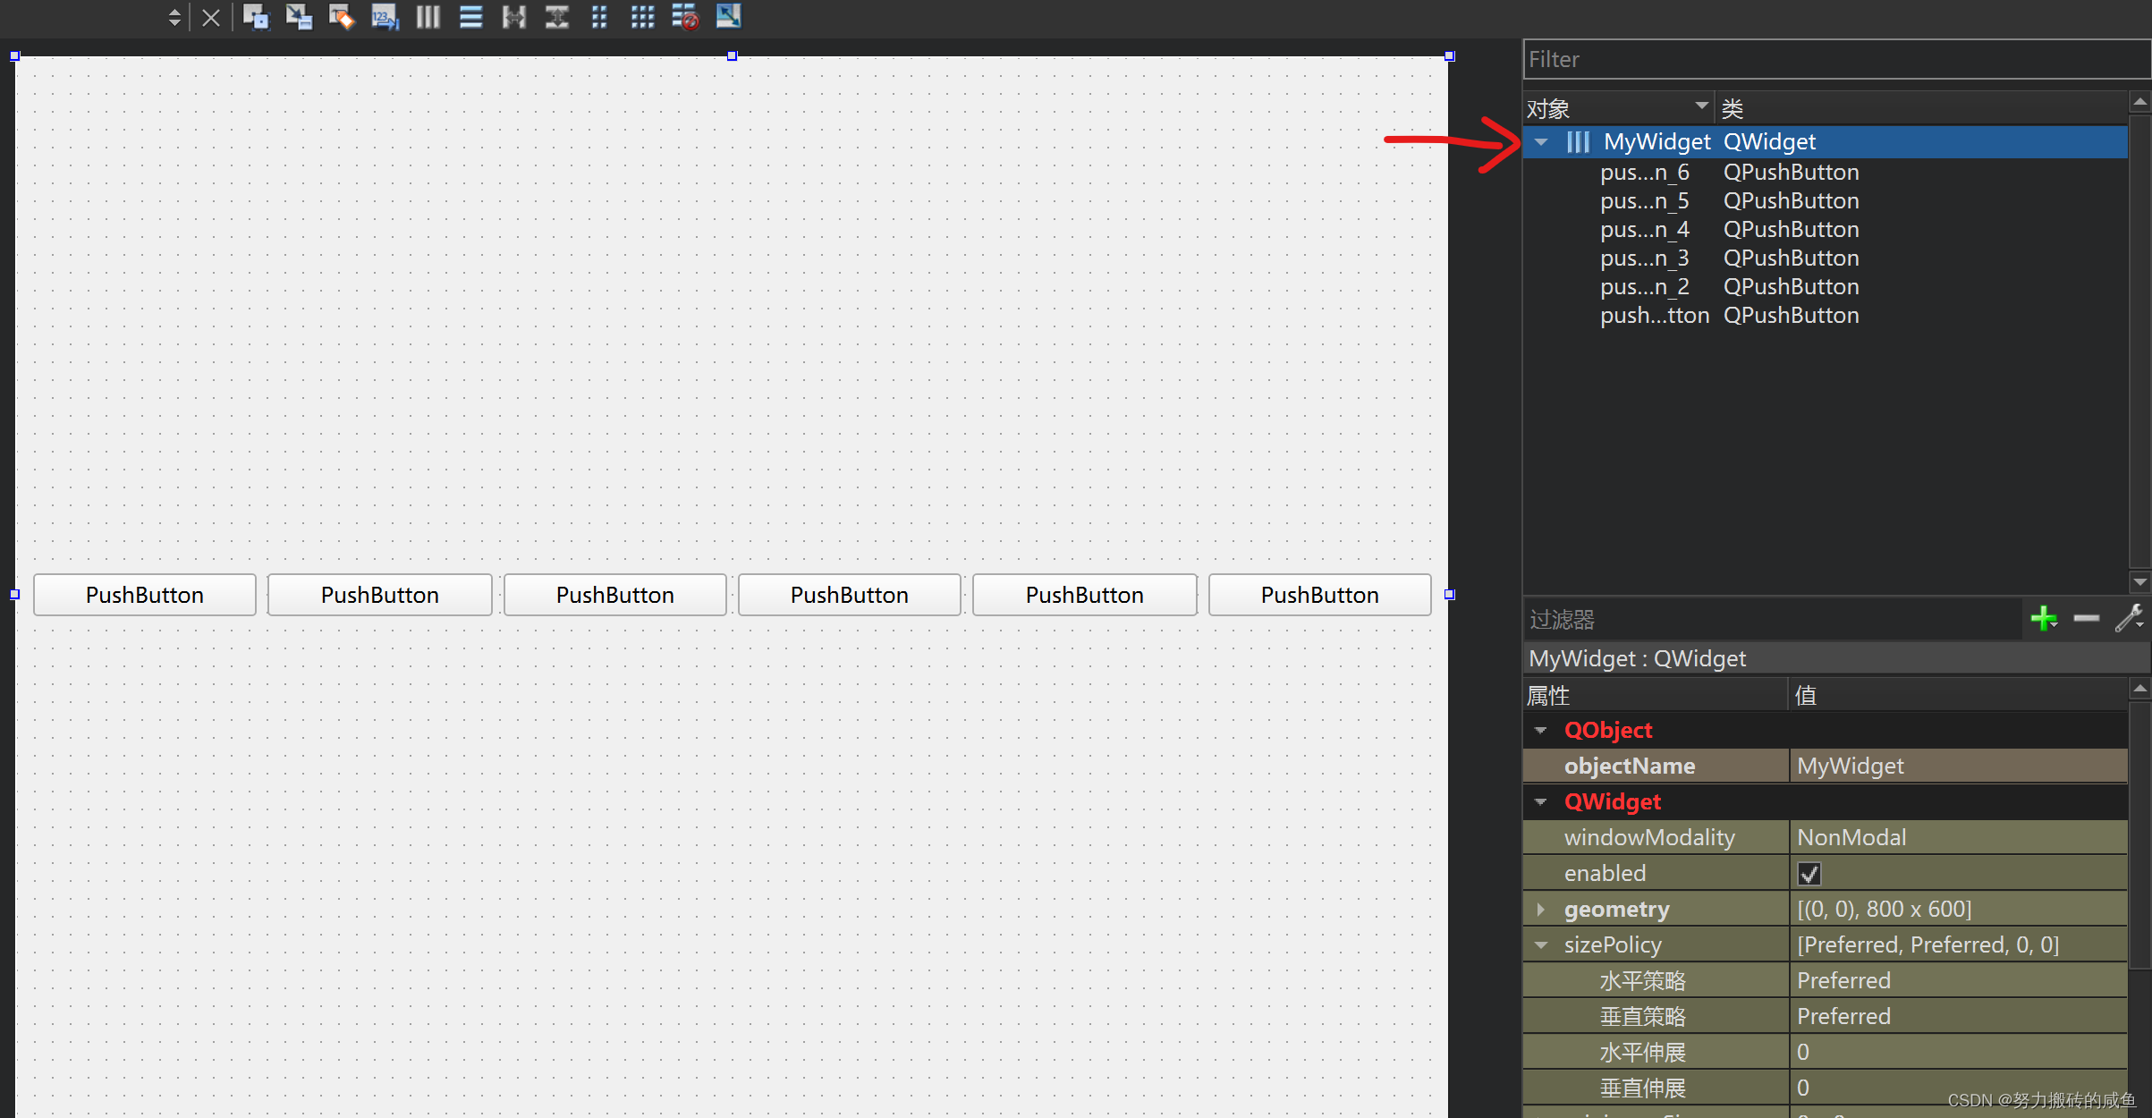Collapse the sizePolicy property group

pyautogui.click(x=1541, y=945)
